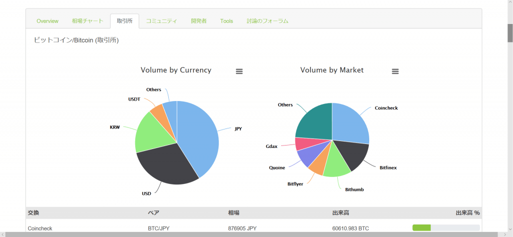Click the 出来高 column header
Screen dimensions: 513x237
point(340,213)
